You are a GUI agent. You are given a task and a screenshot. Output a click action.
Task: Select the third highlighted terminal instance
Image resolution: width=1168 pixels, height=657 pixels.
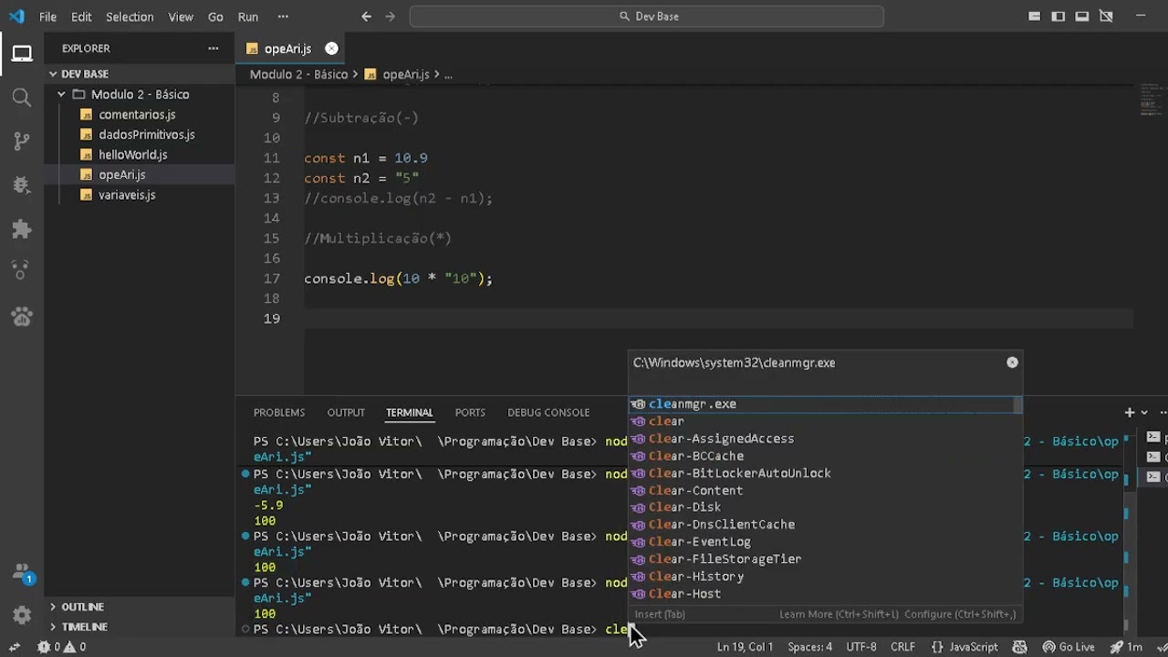click(x=1154, y=477)
